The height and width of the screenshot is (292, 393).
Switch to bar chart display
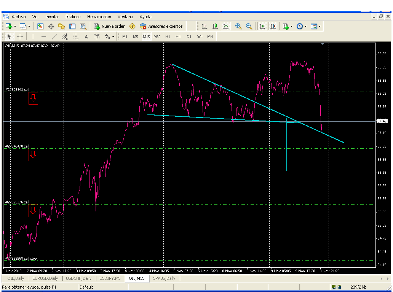[x=204, y=26]
